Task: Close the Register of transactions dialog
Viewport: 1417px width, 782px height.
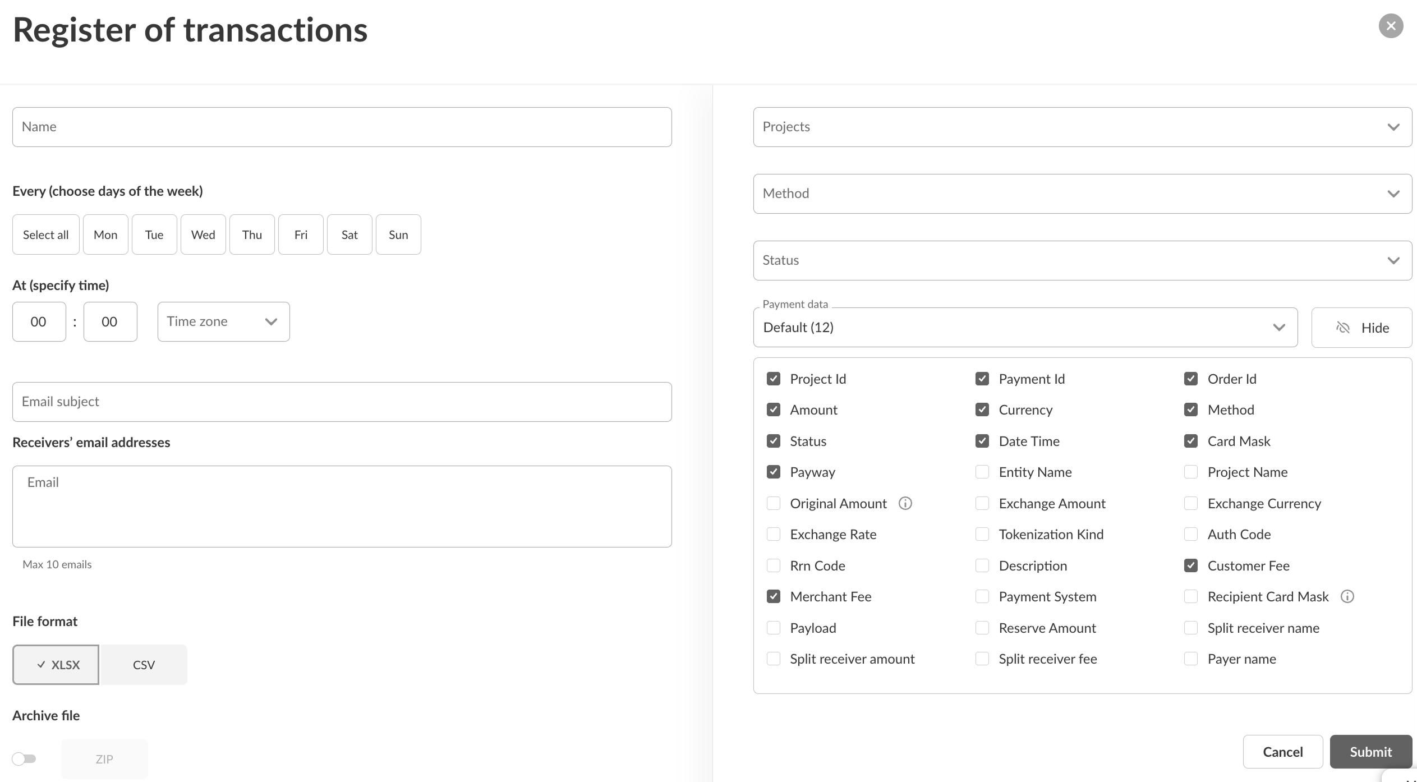Action: point(1391,26)
